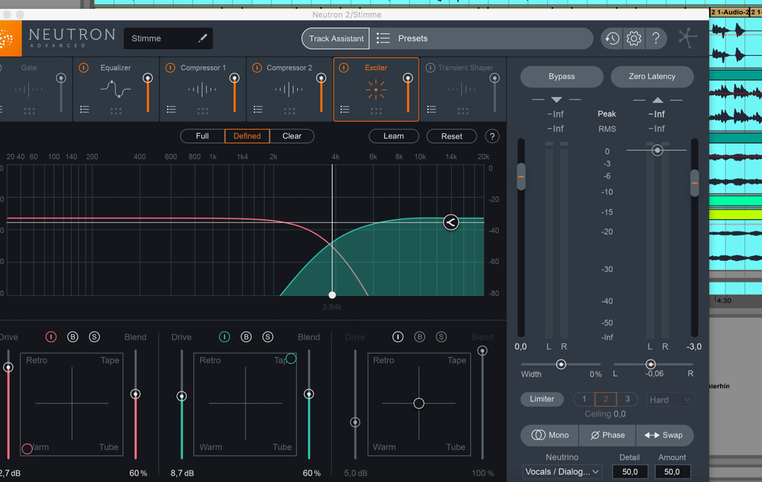Click the Mono button

pos(550,436)
